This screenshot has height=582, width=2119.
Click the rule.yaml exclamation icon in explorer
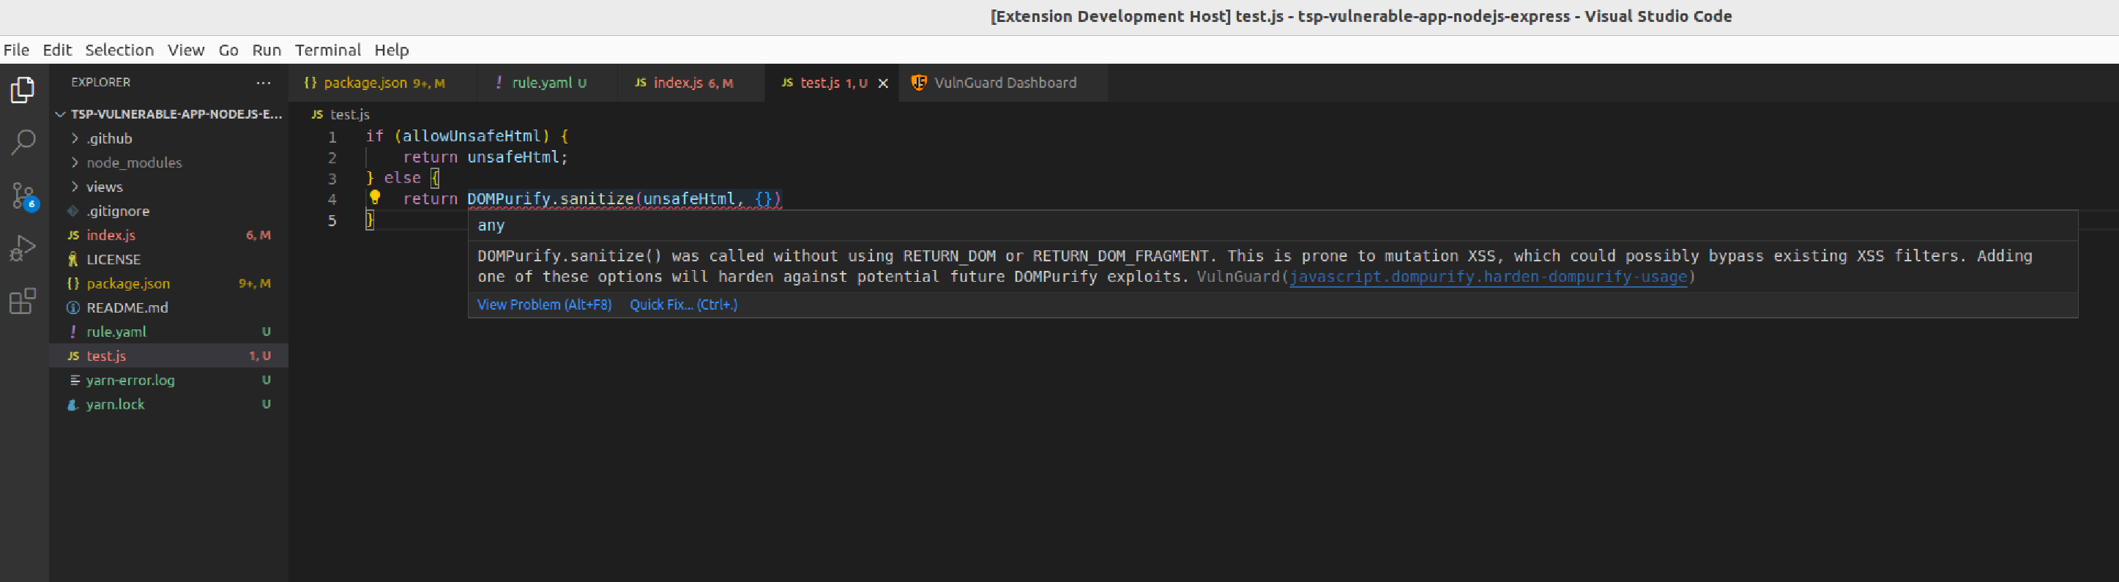pyautogui.click(x=73, y=332)
